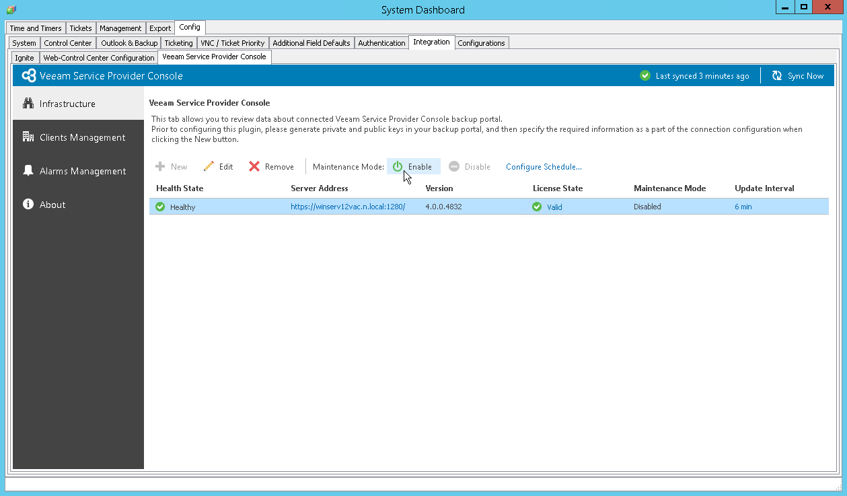Sort by Server Address column header
This screenshot has height=496, width=847.
320,188
